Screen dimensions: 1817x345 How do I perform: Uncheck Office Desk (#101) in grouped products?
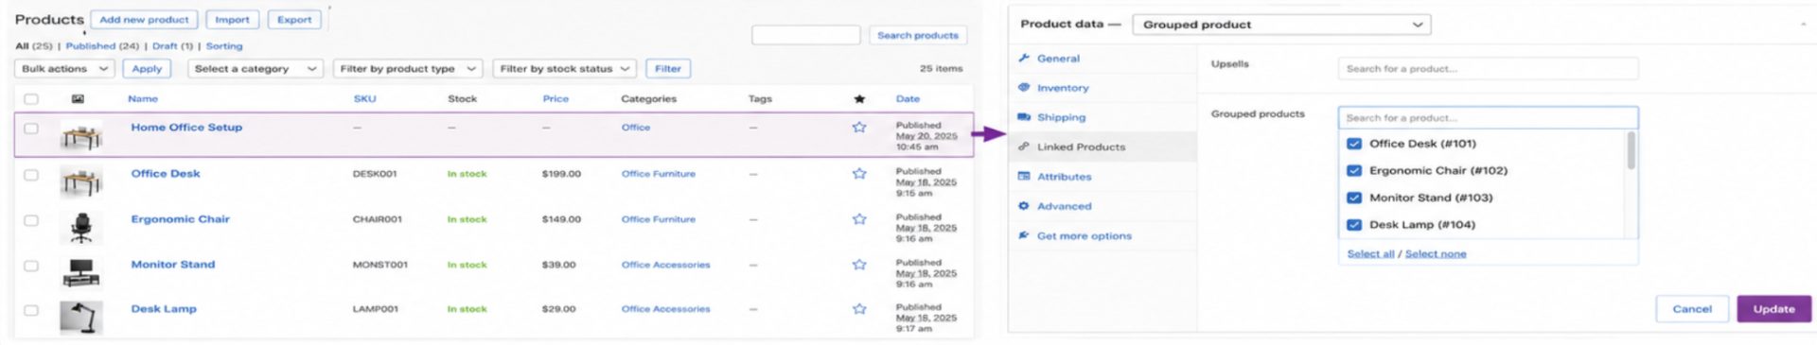coord(1354,144)
